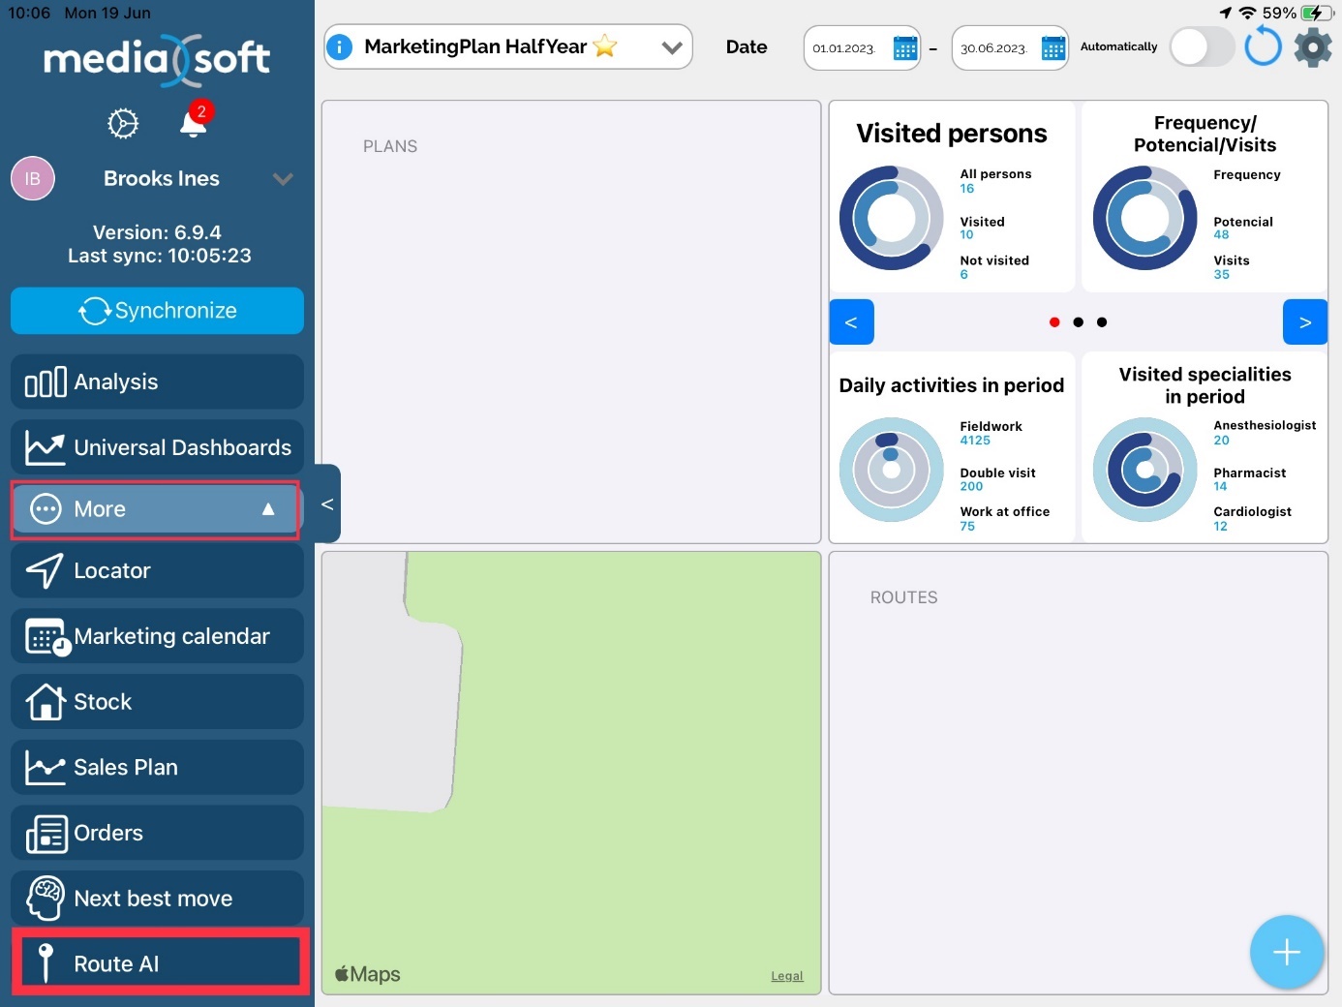This screenshot has width=1342, height=1007.
Task: Open the notifications bell icon
Action: point(194,124)
